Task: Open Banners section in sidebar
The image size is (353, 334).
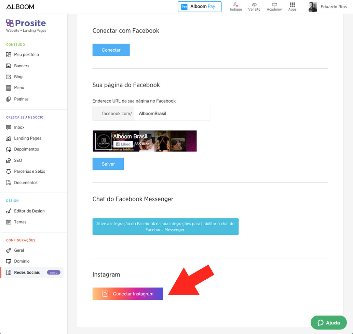Action: pos(22,66)
